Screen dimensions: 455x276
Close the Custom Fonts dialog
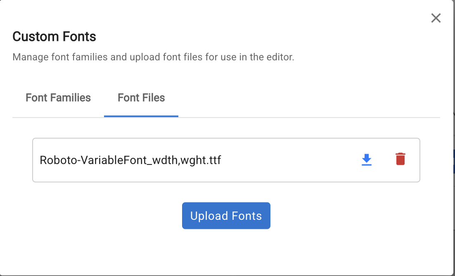click(x=436, y=18)
